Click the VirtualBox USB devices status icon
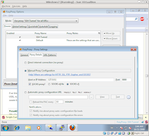This screenshot has height=136, width=149. tap(116, 133)
